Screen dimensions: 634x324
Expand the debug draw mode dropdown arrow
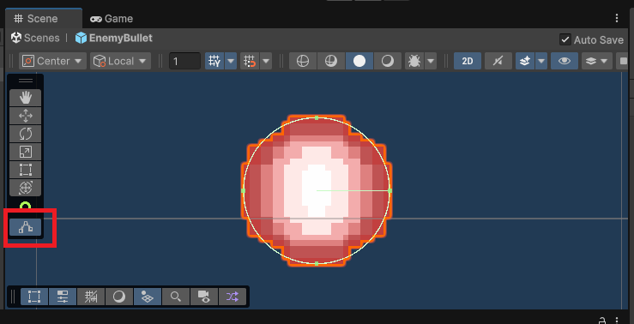[431, 61]
